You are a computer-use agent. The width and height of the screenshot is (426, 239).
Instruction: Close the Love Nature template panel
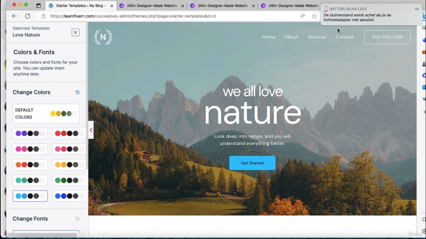point(76,32)
